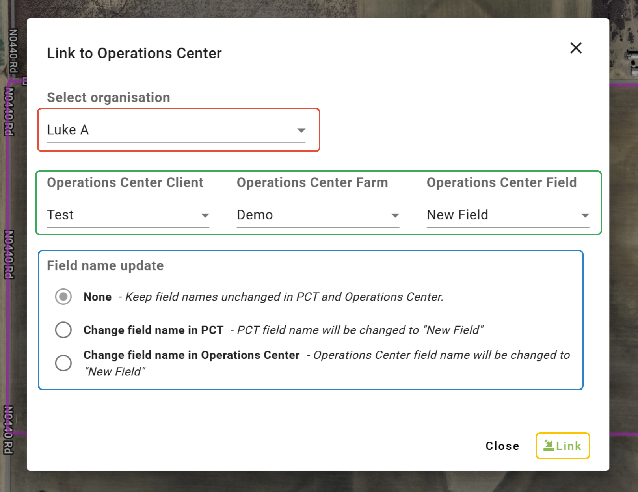
Task: Click the Luke A organisation value
Action: [68, 130]
